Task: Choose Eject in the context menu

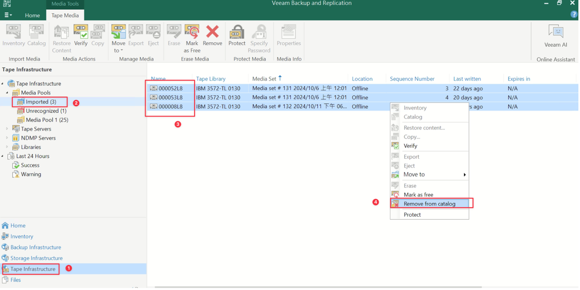Action: (430, 166)
